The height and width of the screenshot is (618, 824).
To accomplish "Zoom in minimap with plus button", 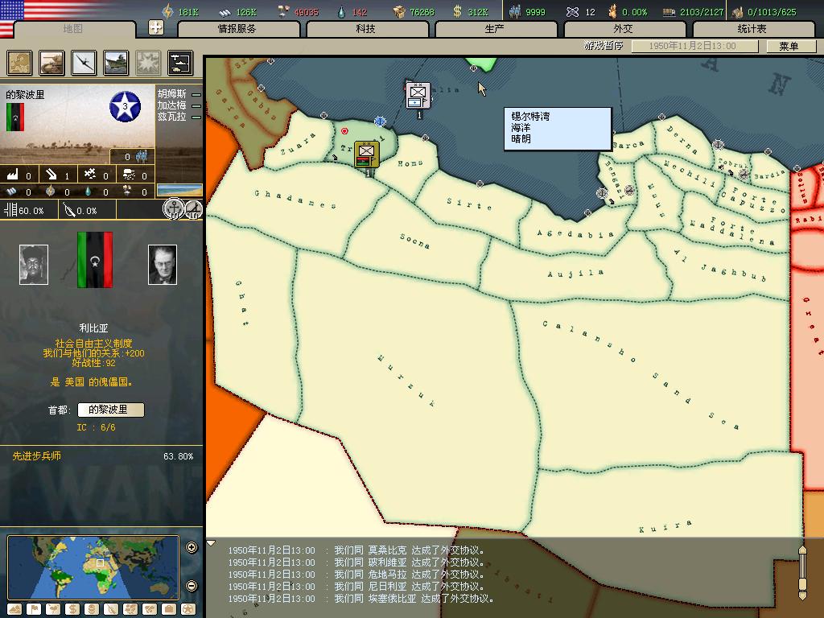I will [x=192, y=547].
